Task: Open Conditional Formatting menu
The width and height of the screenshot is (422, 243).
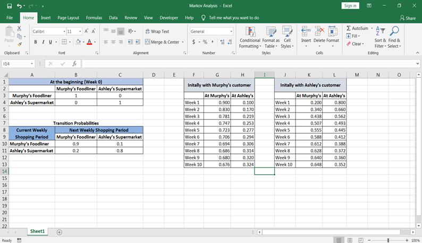Action: click(x=250, y=37)
